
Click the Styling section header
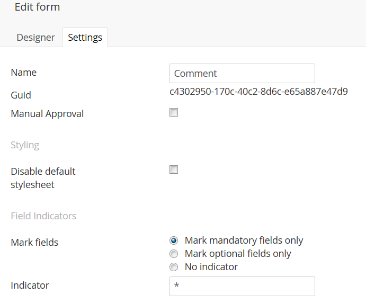[25, 145]
